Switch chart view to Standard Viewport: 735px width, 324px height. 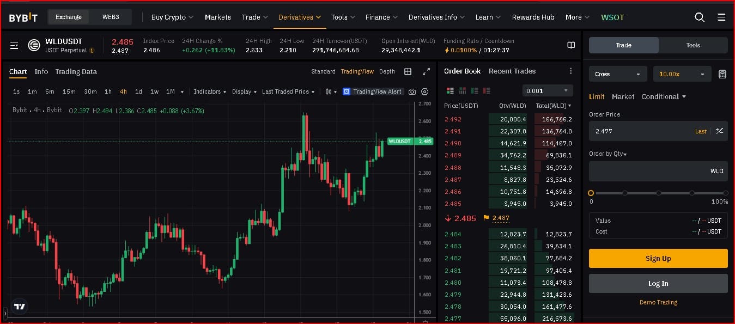pos(323,72)
